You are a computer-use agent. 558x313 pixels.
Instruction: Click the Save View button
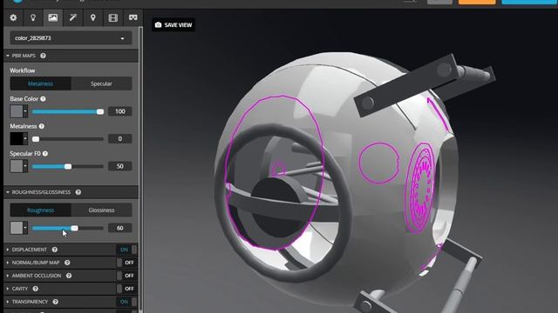pyautogui.click(x=174, y=25)
